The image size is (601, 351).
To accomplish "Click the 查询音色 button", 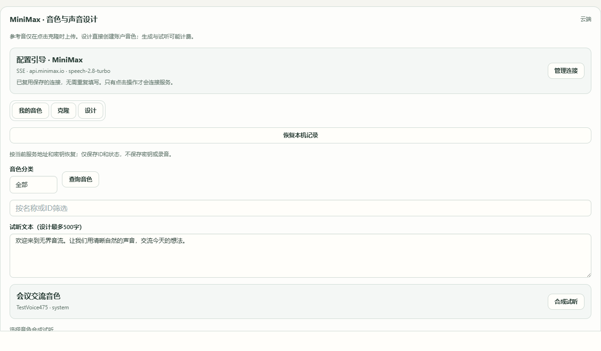I will 80,179.
